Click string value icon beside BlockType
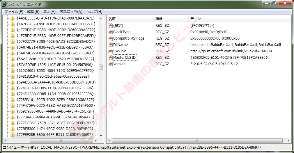This screenshot has width=294, height=153. click(110, 32)
